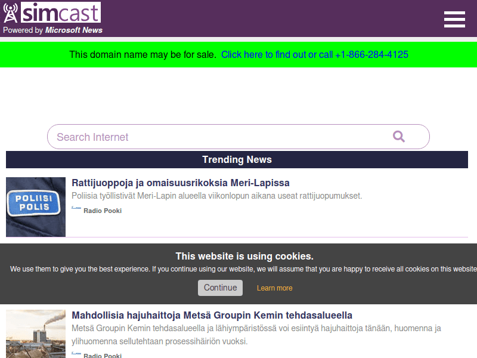Click the Simcast antenna logo icon

11,13
